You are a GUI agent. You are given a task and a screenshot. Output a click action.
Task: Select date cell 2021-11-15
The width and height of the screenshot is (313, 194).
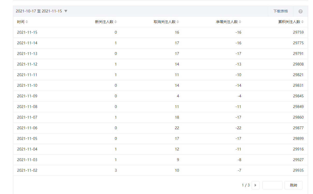pyautogui.click(x=27, y=32)
